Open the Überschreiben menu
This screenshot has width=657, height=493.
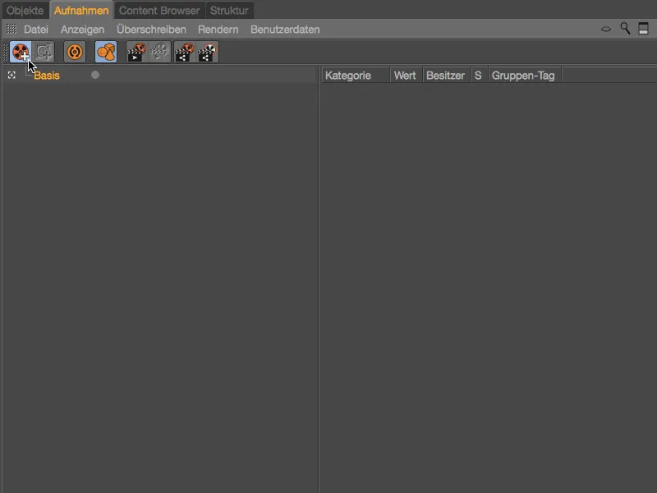[x=151, y=30]
